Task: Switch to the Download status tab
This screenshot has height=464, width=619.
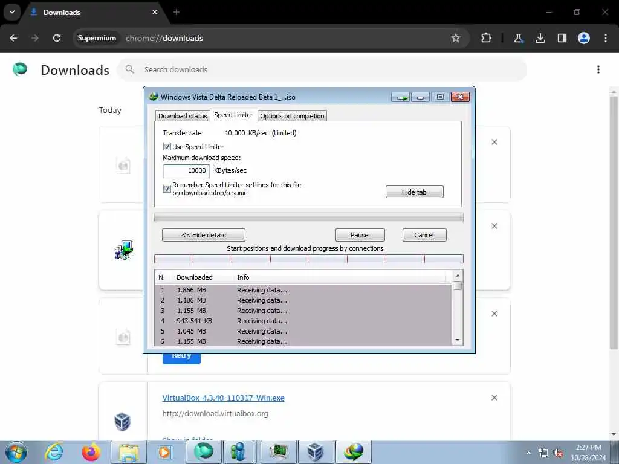Action: point(183,116)
